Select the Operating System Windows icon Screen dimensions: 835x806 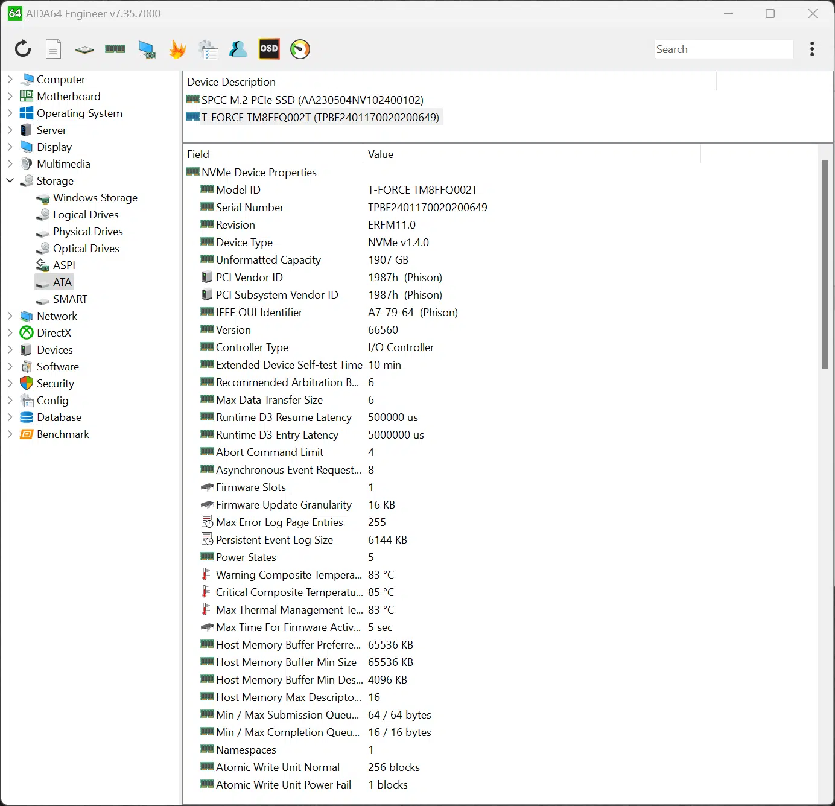coord(27,113)
